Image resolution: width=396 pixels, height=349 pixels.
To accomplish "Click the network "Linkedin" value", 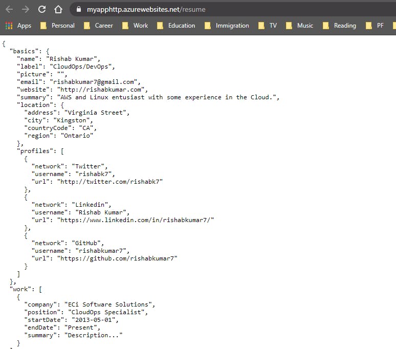I will (90, 205).
